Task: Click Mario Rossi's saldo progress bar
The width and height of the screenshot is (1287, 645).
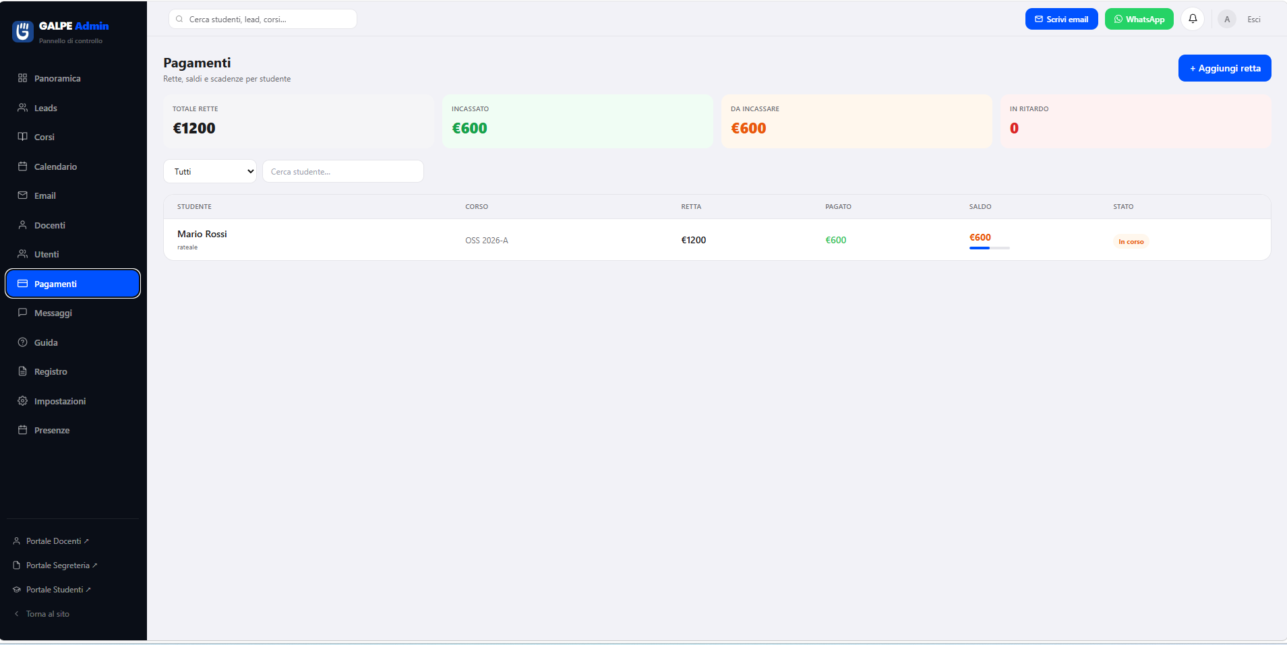Action: tap(989, 248)
